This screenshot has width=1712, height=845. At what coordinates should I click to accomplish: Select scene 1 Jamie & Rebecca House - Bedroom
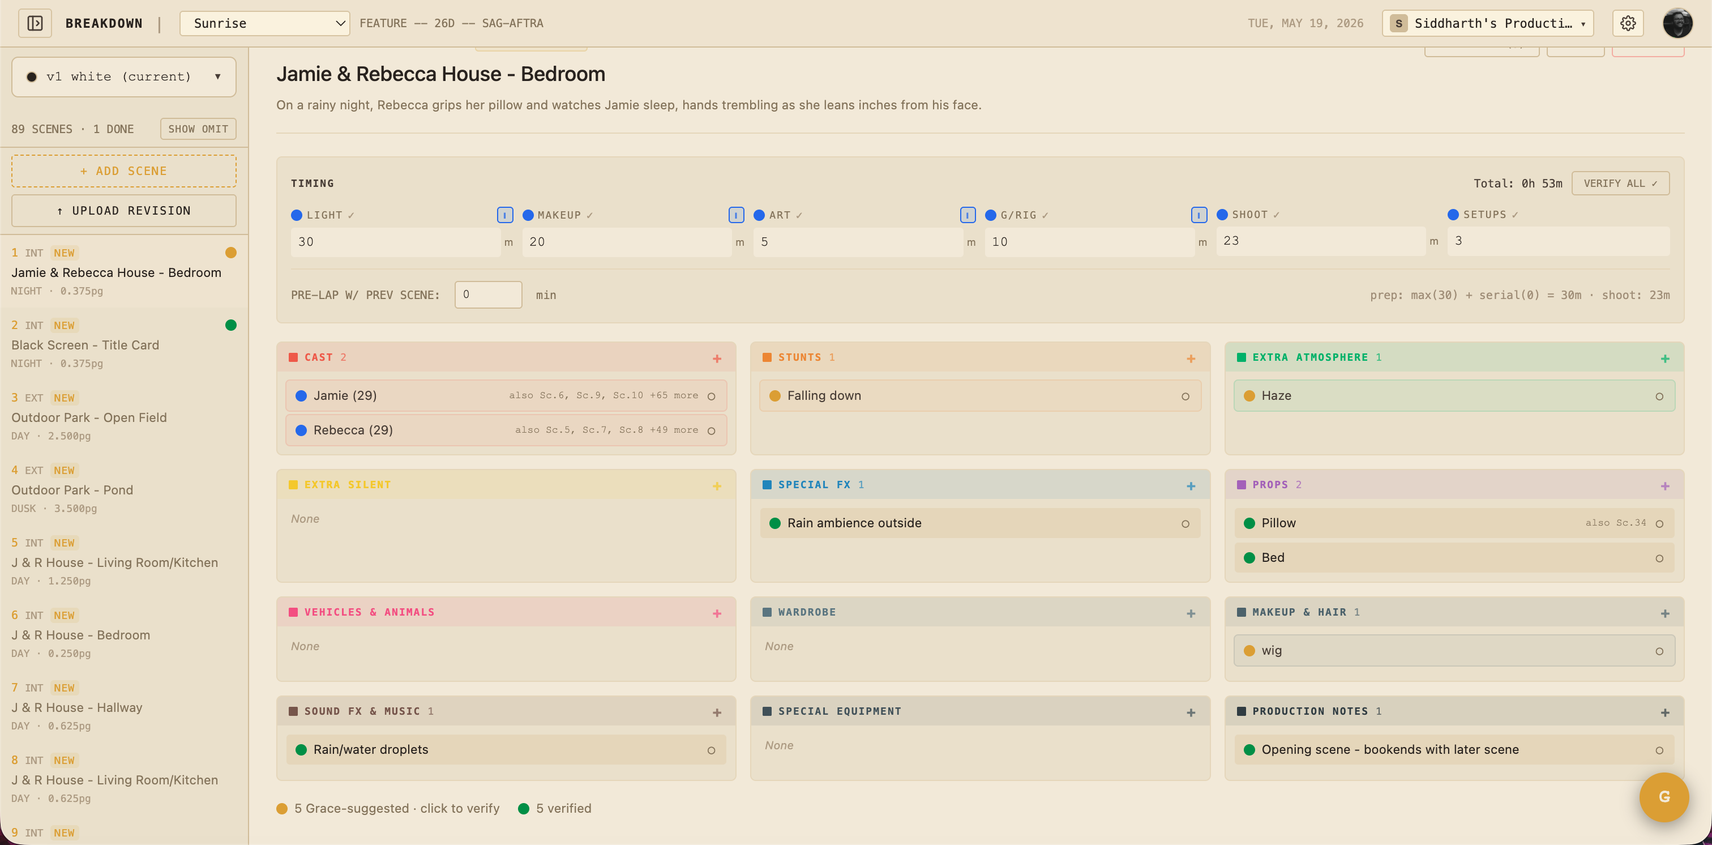click(x=123, y=271)
